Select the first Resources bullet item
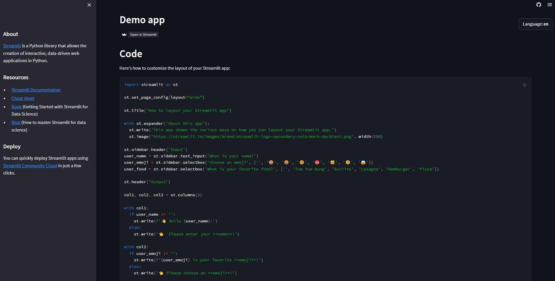Viewport: 555px width, 281px height. (36, 90)
